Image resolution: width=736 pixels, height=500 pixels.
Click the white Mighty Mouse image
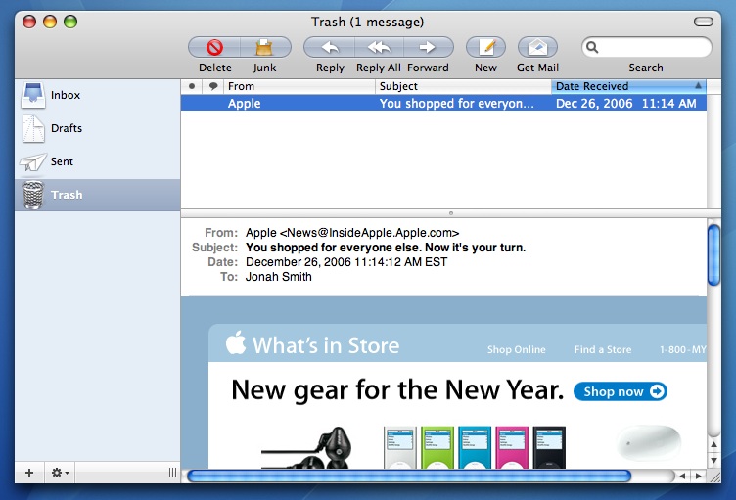650,442
